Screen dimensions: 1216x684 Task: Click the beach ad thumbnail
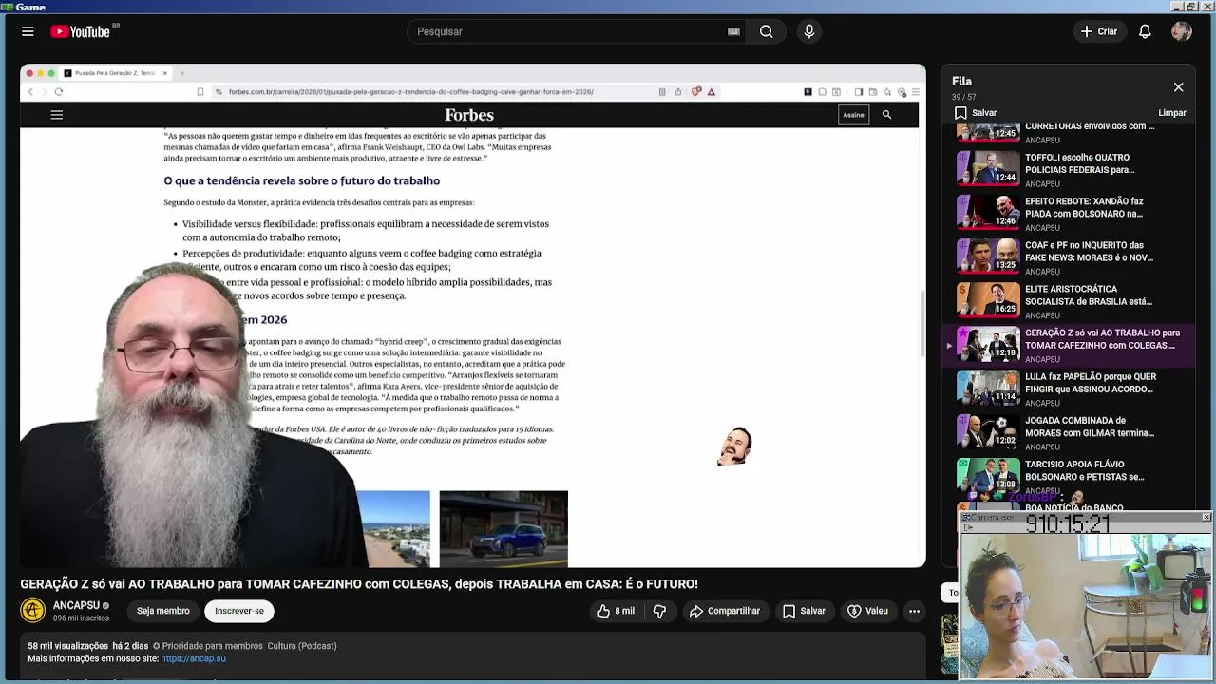[394, 528]
